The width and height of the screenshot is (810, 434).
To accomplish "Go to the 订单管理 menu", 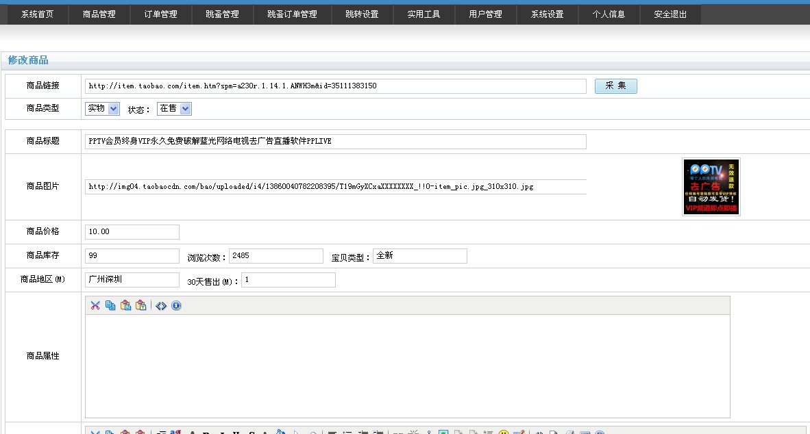I will click(x=161, y=14).
